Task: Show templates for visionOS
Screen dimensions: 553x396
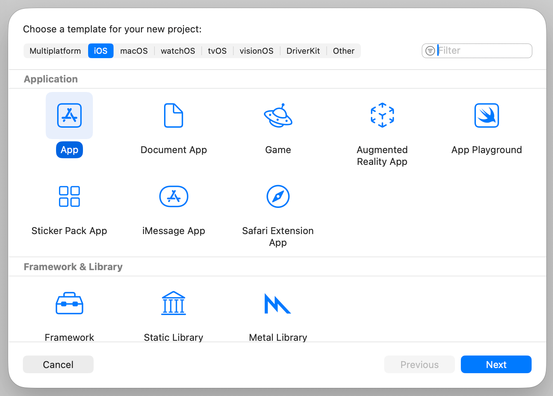Action: pos(257,51)
